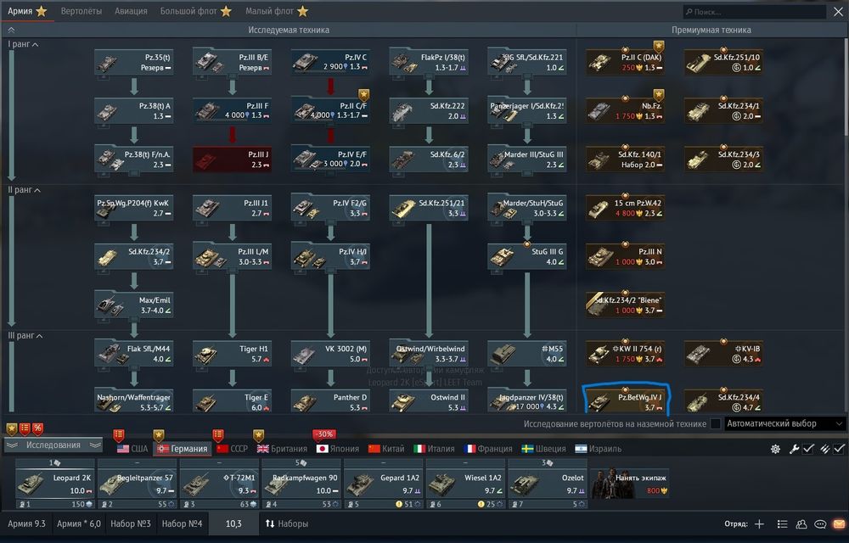The width and height of the screenshot is (849, 543).
Task: Enable helicopter research on ground vehicles checkbox
Action: point(715,424)
